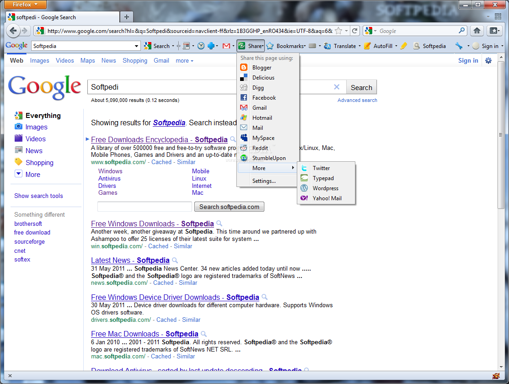Click the Search softpedia.com button

(x=229, y=207)
